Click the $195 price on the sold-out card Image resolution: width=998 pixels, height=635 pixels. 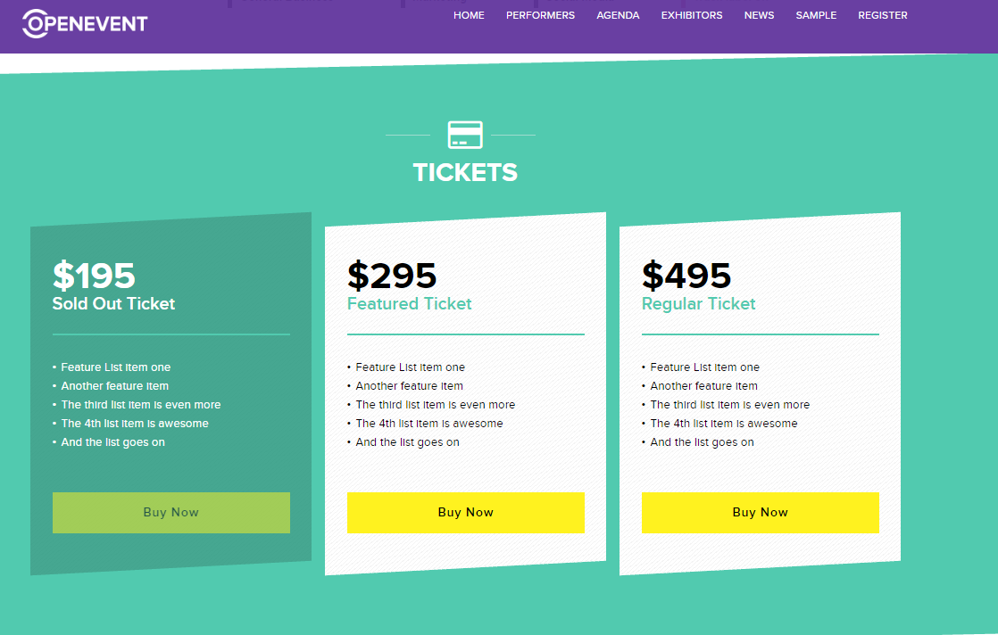(94, 276)
